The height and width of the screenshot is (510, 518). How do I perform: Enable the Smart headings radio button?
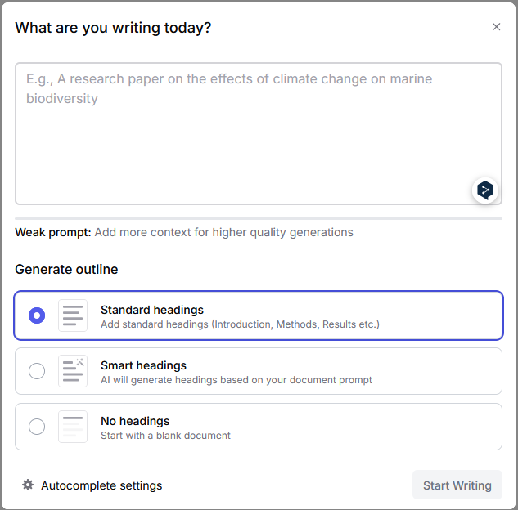pos(37,371)
